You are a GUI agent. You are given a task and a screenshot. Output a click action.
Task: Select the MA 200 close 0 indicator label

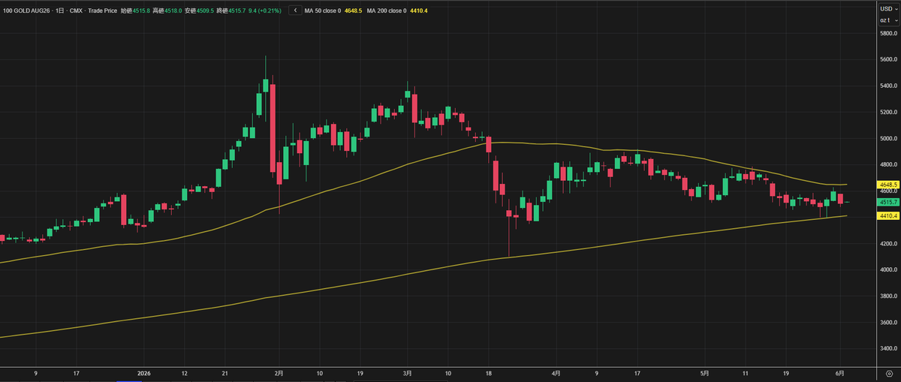387,11
